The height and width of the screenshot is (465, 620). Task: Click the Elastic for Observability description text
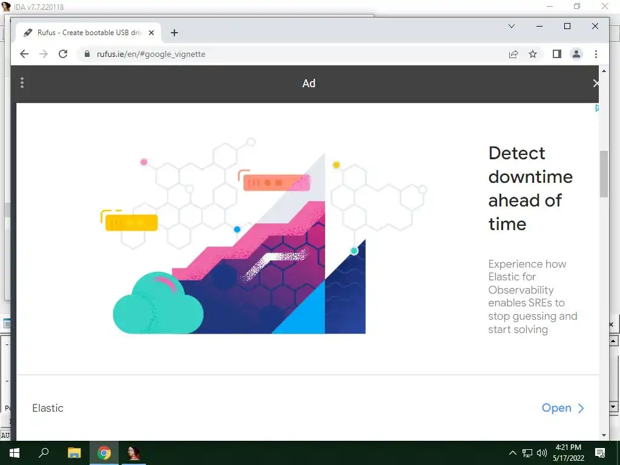pos(533,297)
